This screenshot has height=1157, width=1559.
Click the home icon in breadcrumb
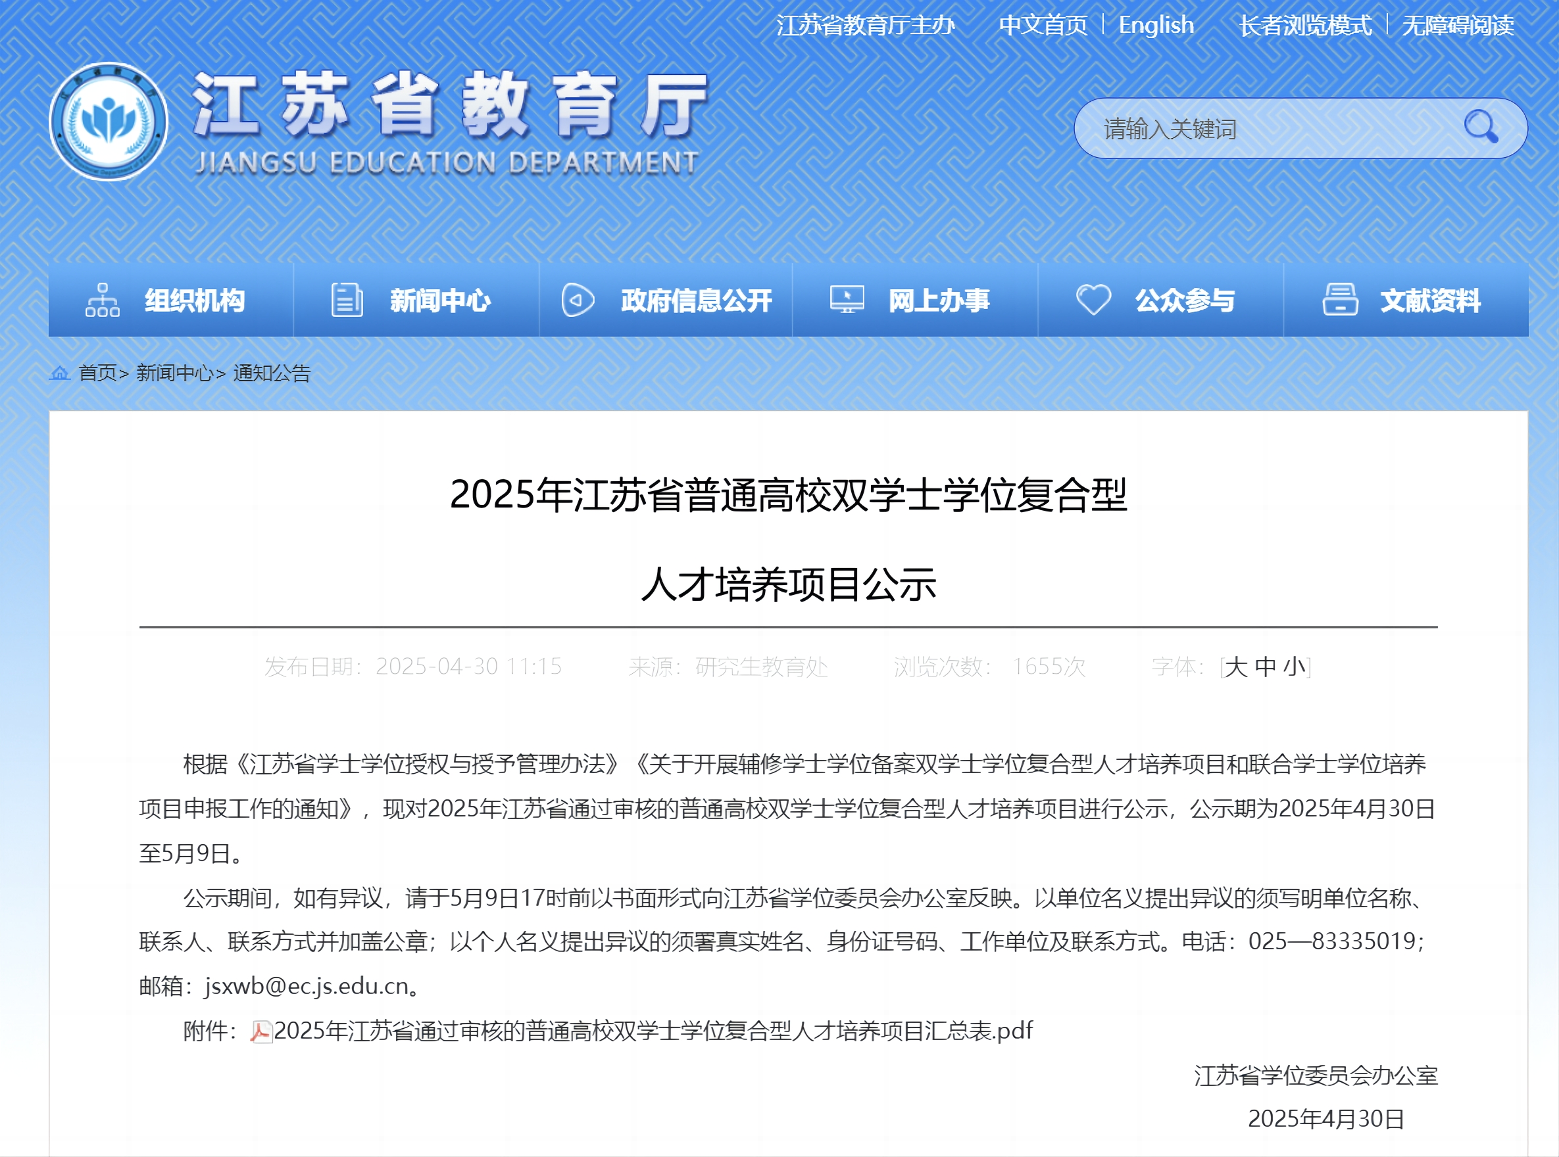(60, 373)
